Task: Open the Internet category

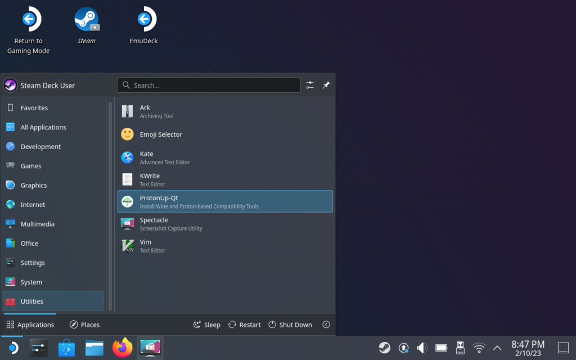Action: [53, 205]
